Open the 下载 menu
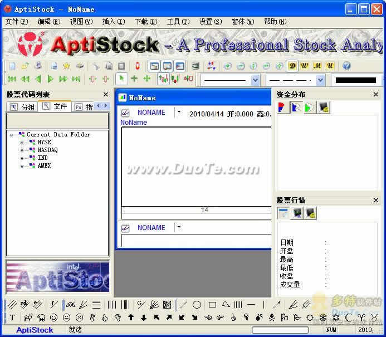 tap(146, 22)
